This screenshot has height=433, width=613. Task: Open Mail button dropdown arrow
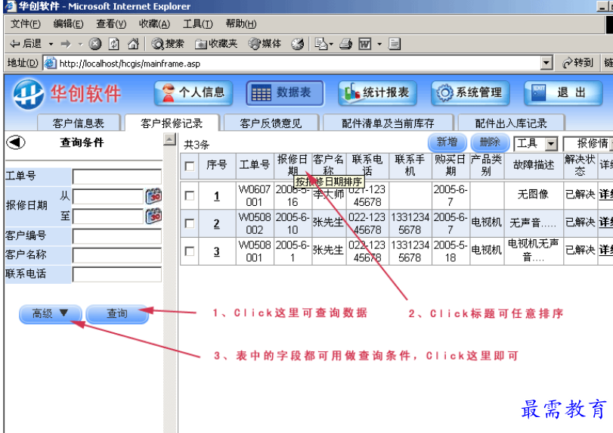[x=331, y=44]
